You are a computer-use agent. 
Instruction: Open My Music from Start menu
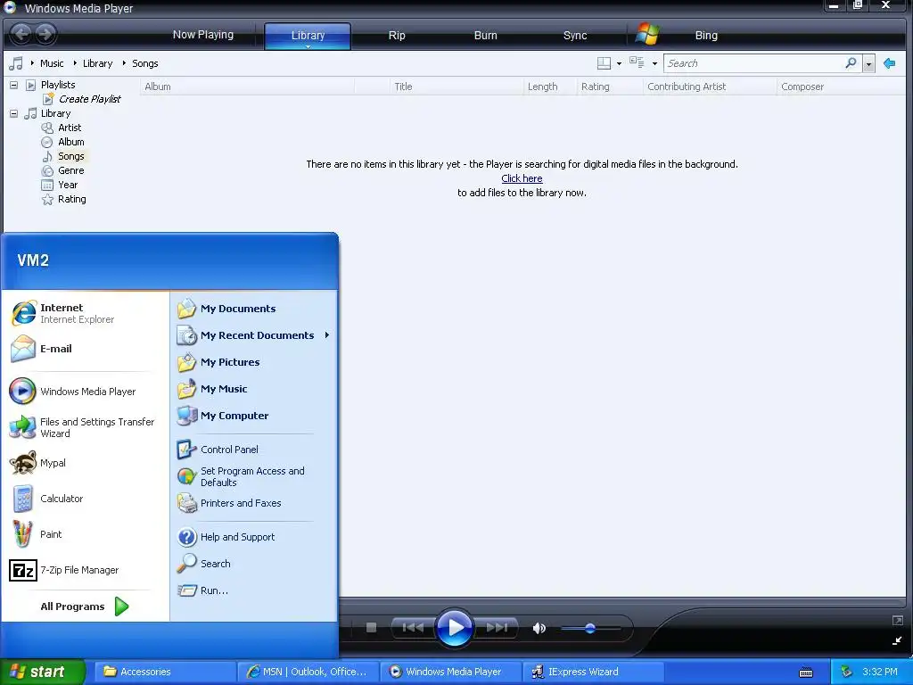[x=253, y=389]
